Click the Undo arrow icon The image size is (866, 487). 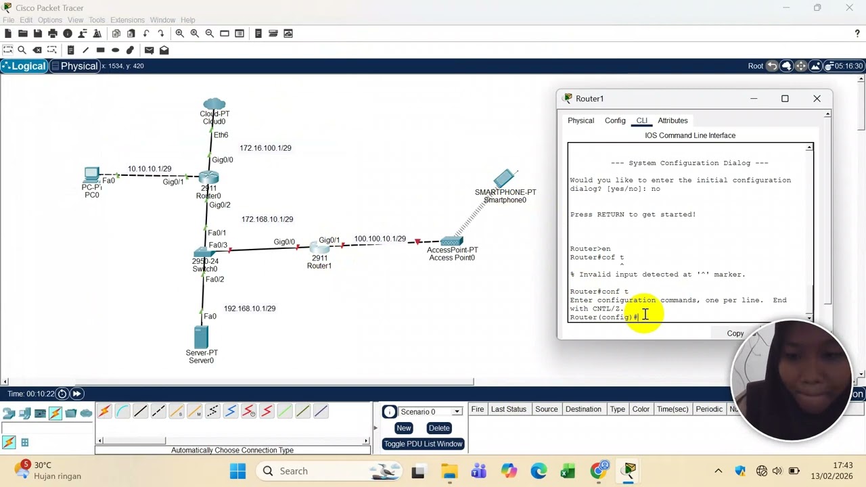pyautogui.click(x=146, y=33)
